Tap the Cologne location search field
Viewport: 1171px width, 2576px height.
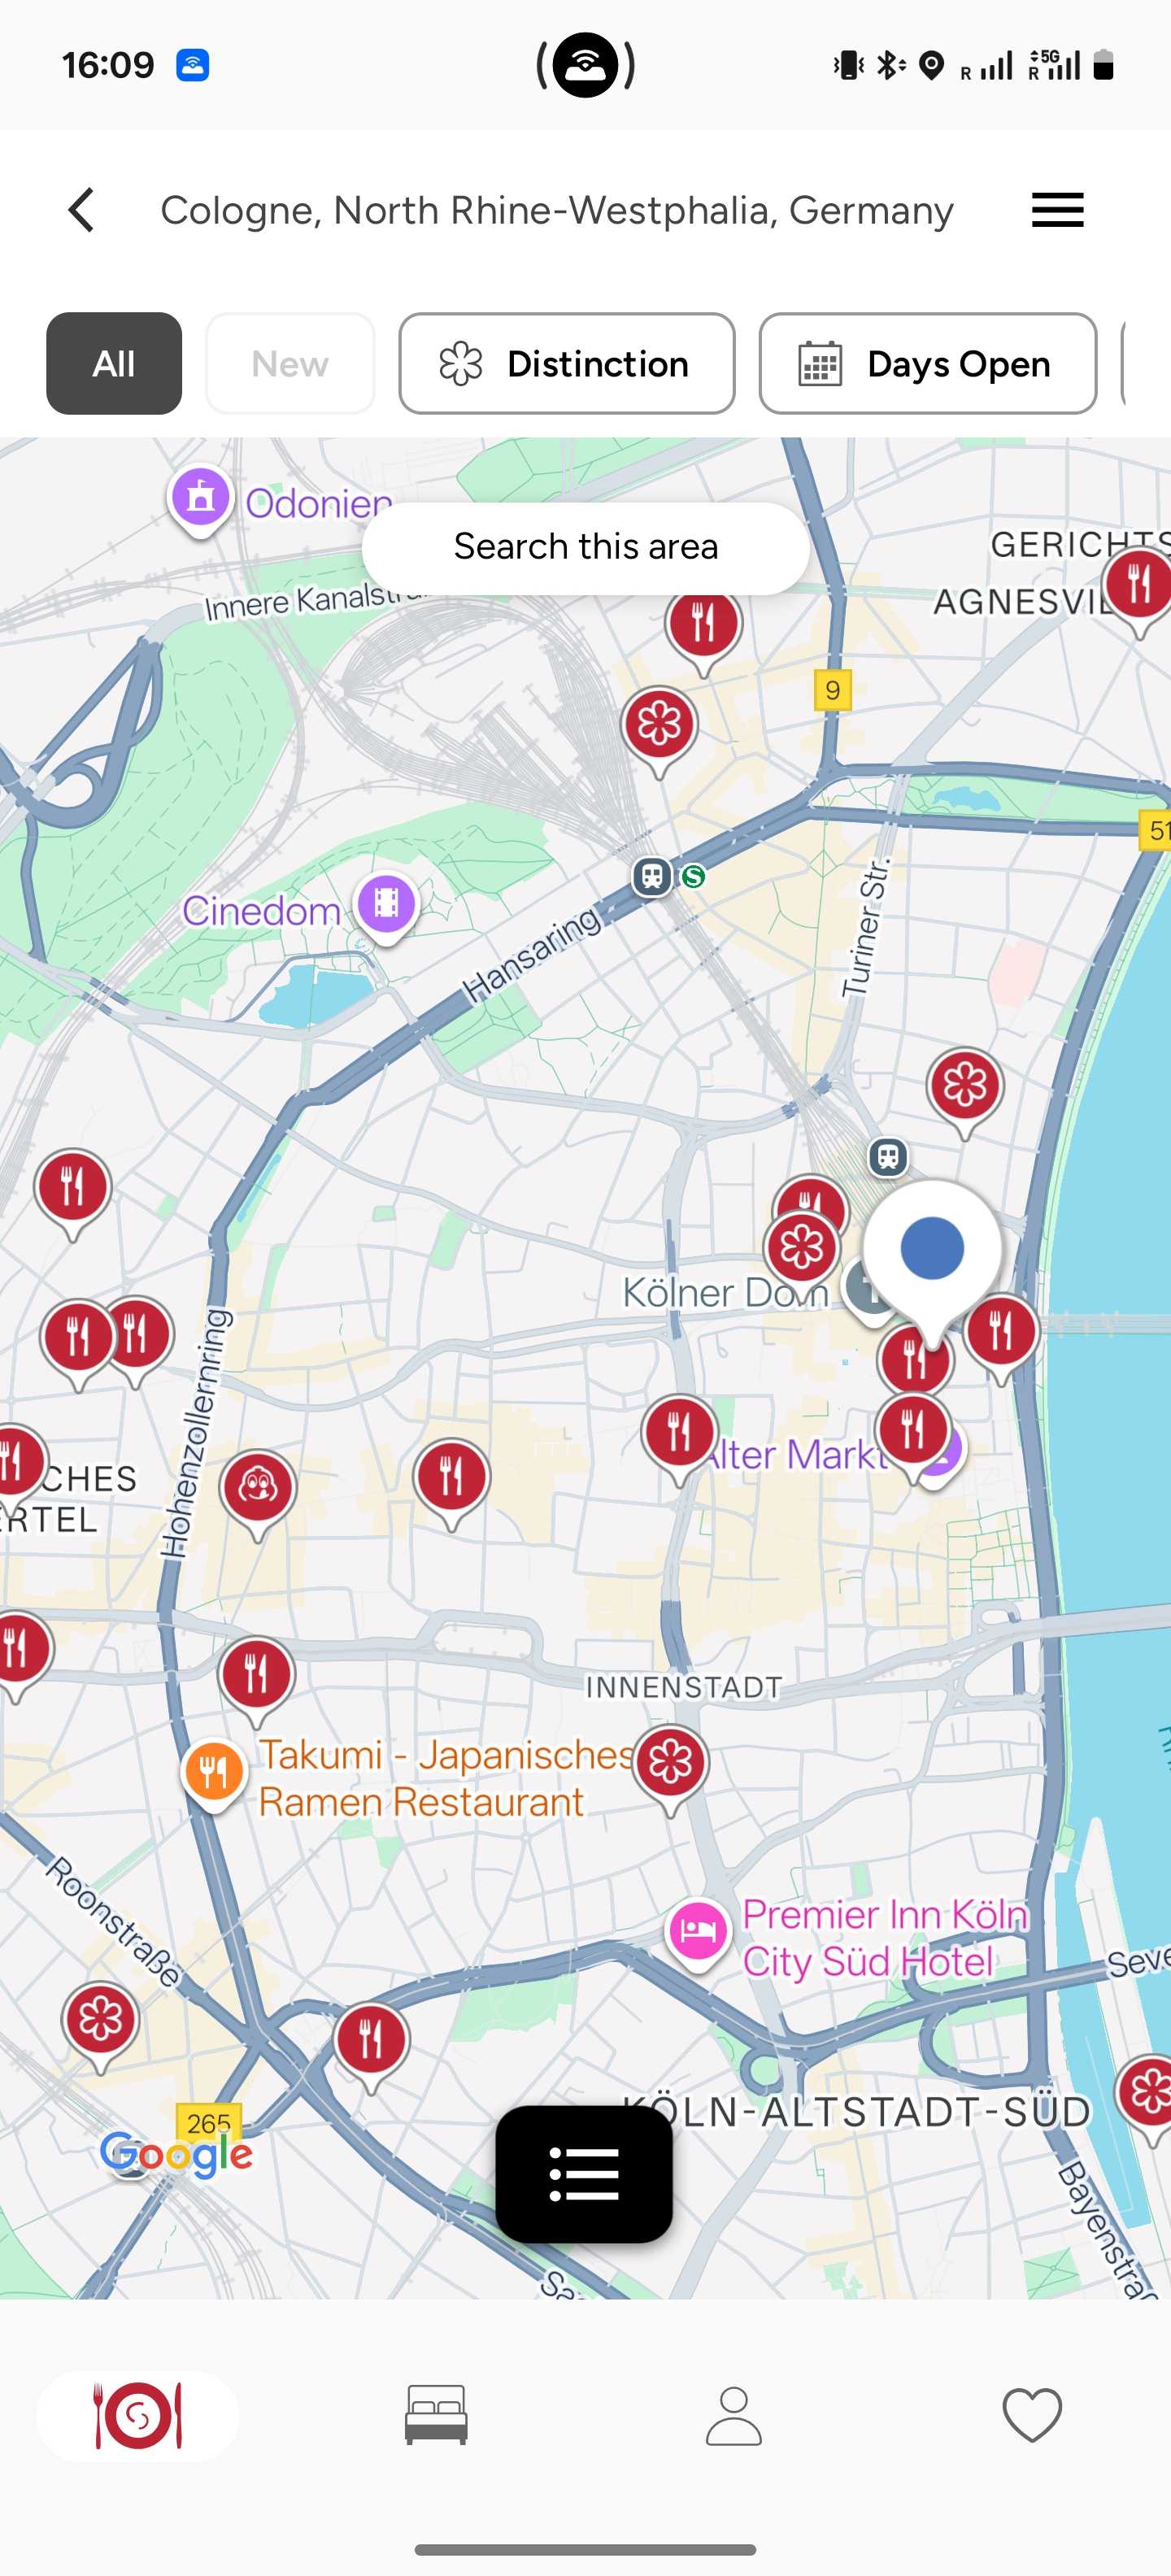coord(557,210)
